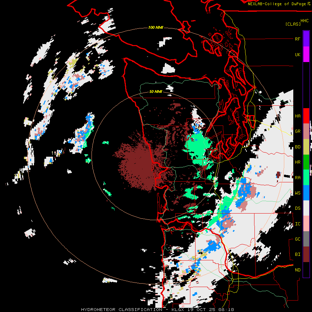312x312 pixels.
Task: Click the HA red legend color block
Action: coord(306,116)
